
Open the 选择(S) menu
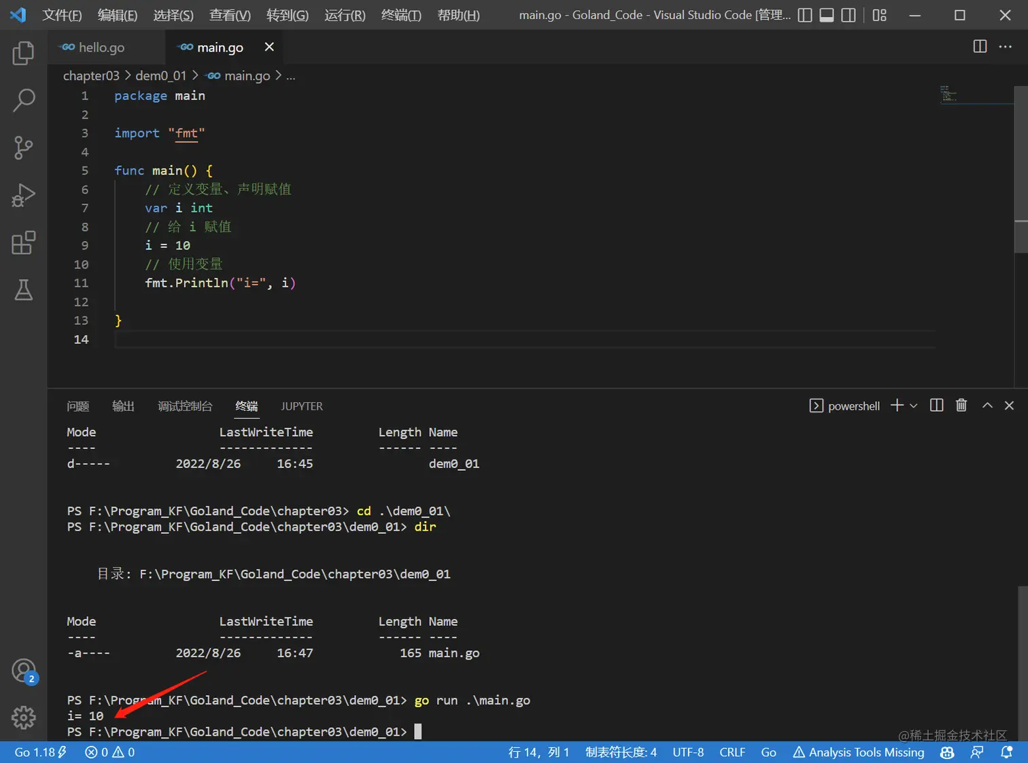pos(173,15)
